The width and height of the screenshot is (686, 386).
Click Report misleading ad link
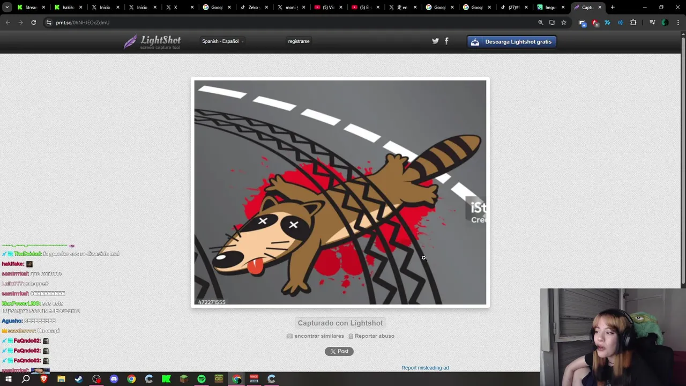[x=425, y=368]
